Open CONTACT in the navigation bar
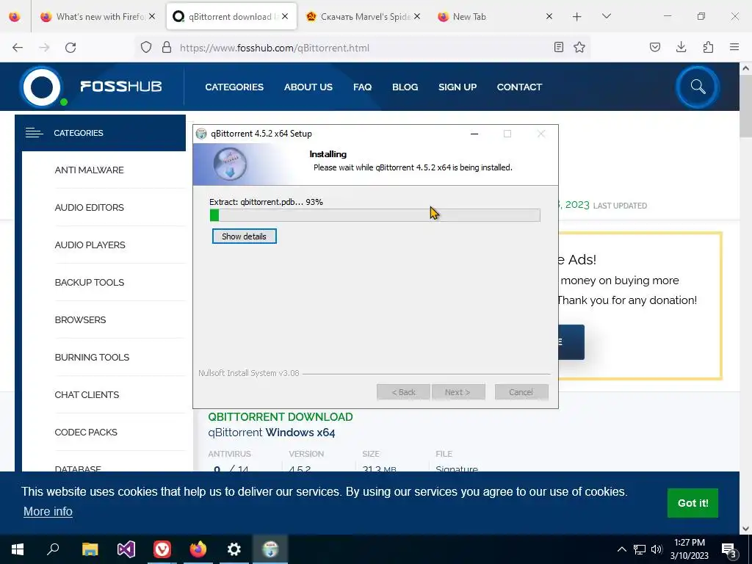The width and height of the screenshot is (752, 564). (x=519, y=87)
